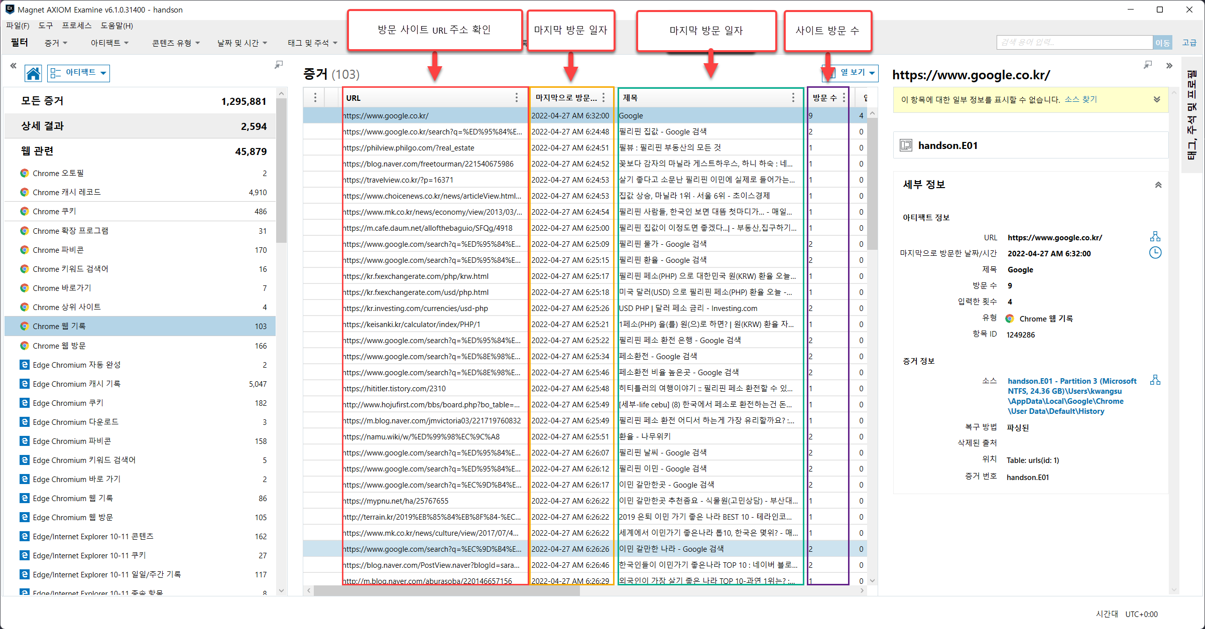Select the Chrome 쿠키 category
Image resolution: width=1205 pixels, height=629 pixels.
coord(140,211)
